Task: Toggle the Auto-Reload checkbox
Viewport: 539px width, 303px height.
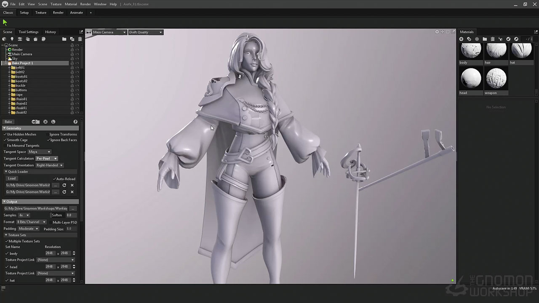Action: click(x=54, y=179)
